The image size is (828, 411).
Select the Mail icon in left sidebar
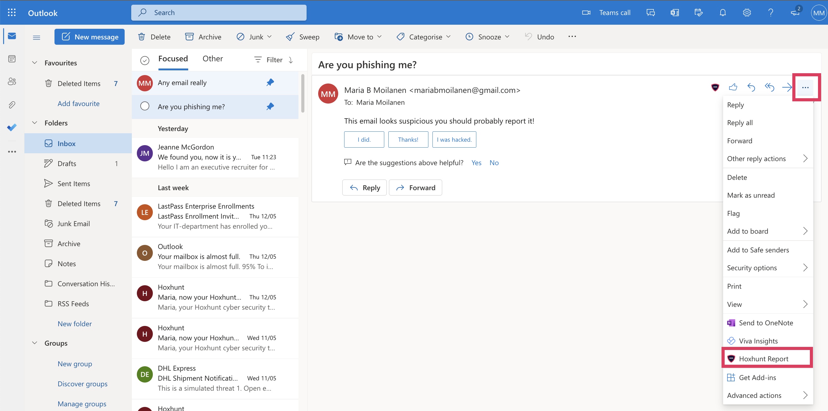[12, 36]
